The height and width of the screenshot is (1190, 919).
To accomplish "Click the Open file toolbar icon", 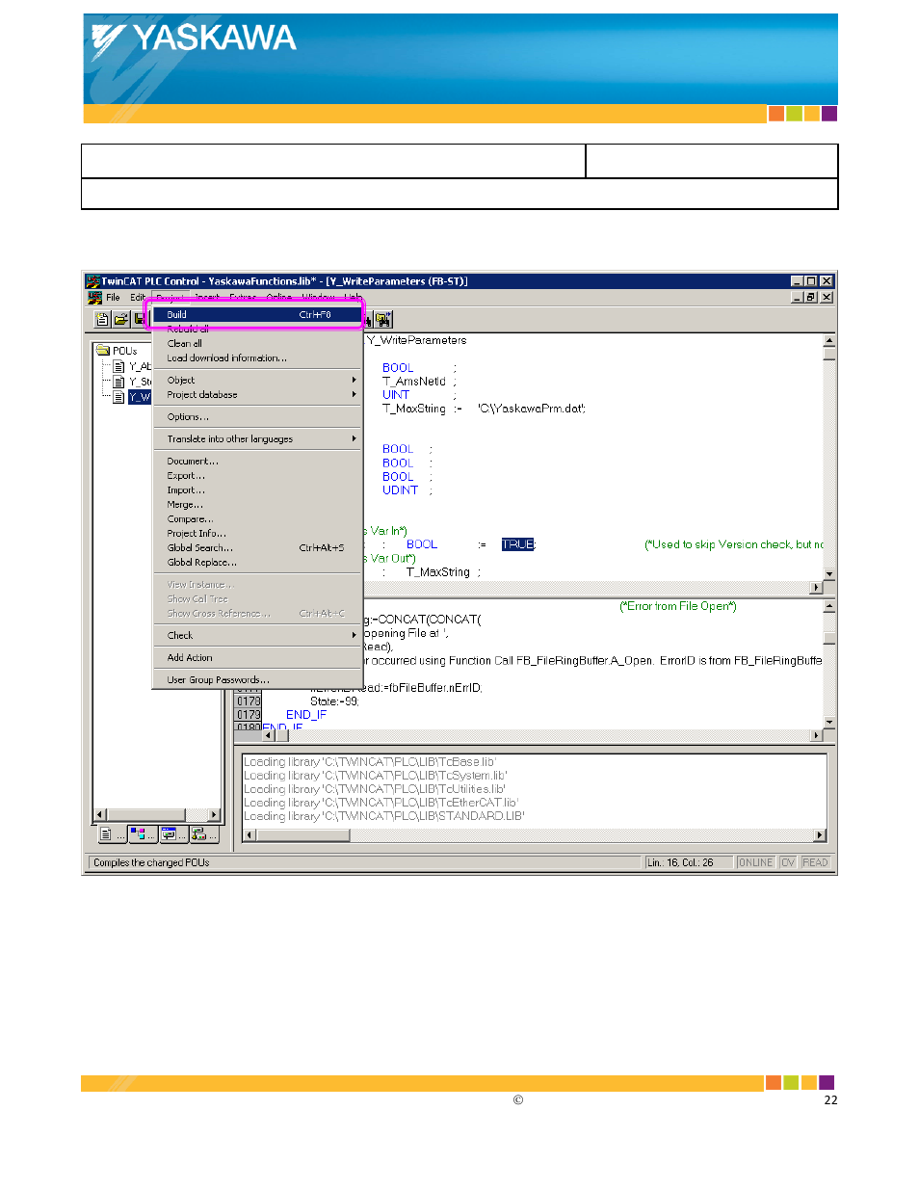I will pos(120,319).
